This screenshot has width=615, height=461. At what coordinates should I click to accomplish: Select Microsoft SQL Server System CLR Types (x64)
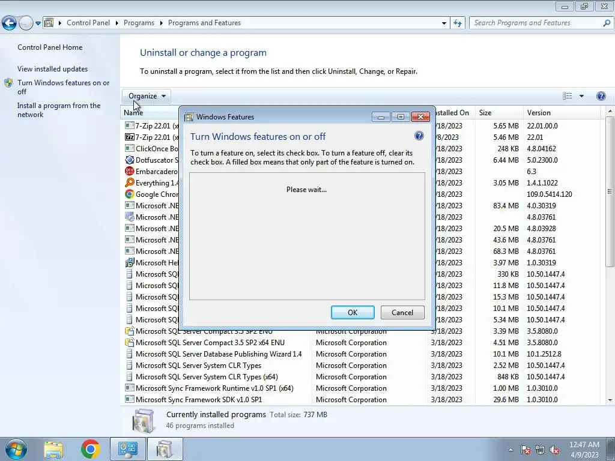pos(207,377)
